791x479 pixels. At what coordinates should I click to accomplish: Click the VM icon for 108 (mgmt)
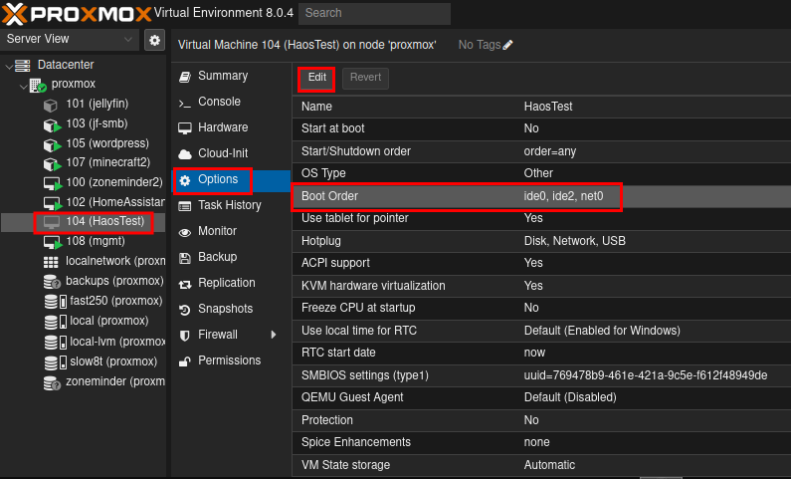tap(52, 243)
